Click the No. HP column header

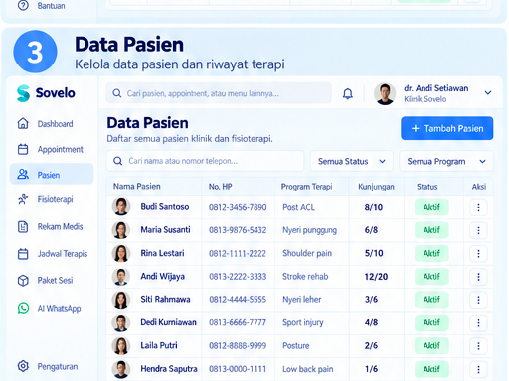pos(220,187)
